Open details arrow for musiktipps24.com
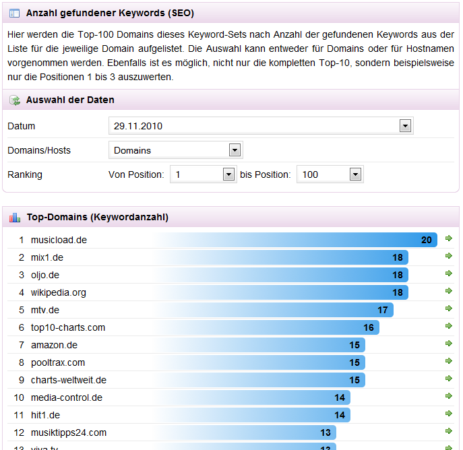The image size is (463, 450). (x=449, y=431)
